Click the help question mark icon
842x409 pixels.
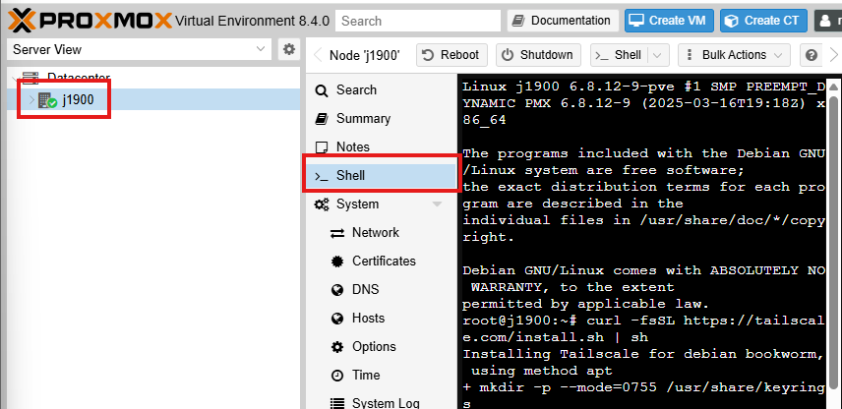pyautogui.click(x=812, y=55)
